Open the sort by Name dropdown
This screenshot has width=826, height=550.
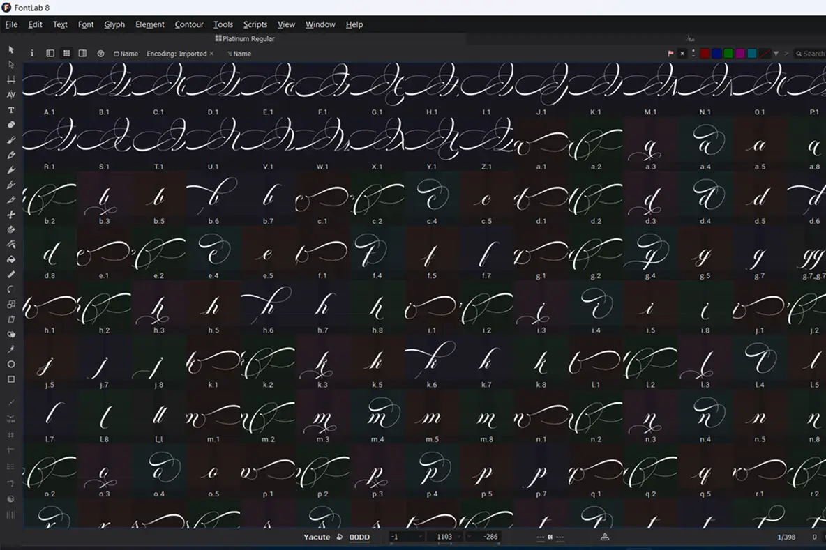[x=239, y=54]
